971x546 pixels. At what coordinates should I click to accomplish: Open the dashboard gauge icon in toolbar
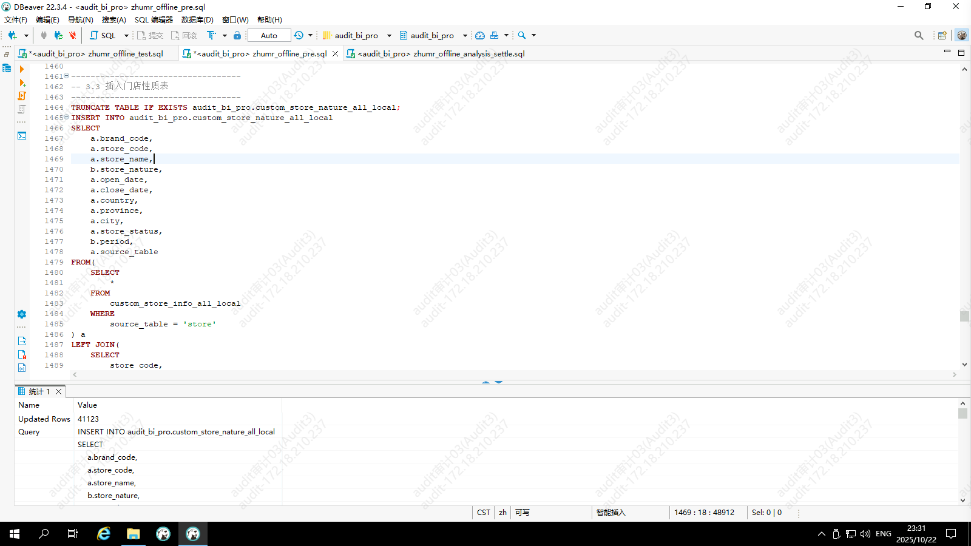pyautogui.click(x=479, y=36)
